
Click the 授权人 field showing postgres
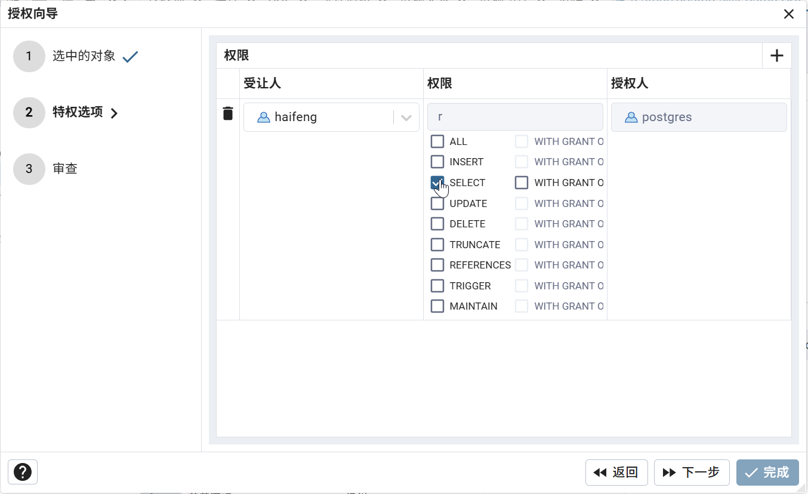click(698, 118)
